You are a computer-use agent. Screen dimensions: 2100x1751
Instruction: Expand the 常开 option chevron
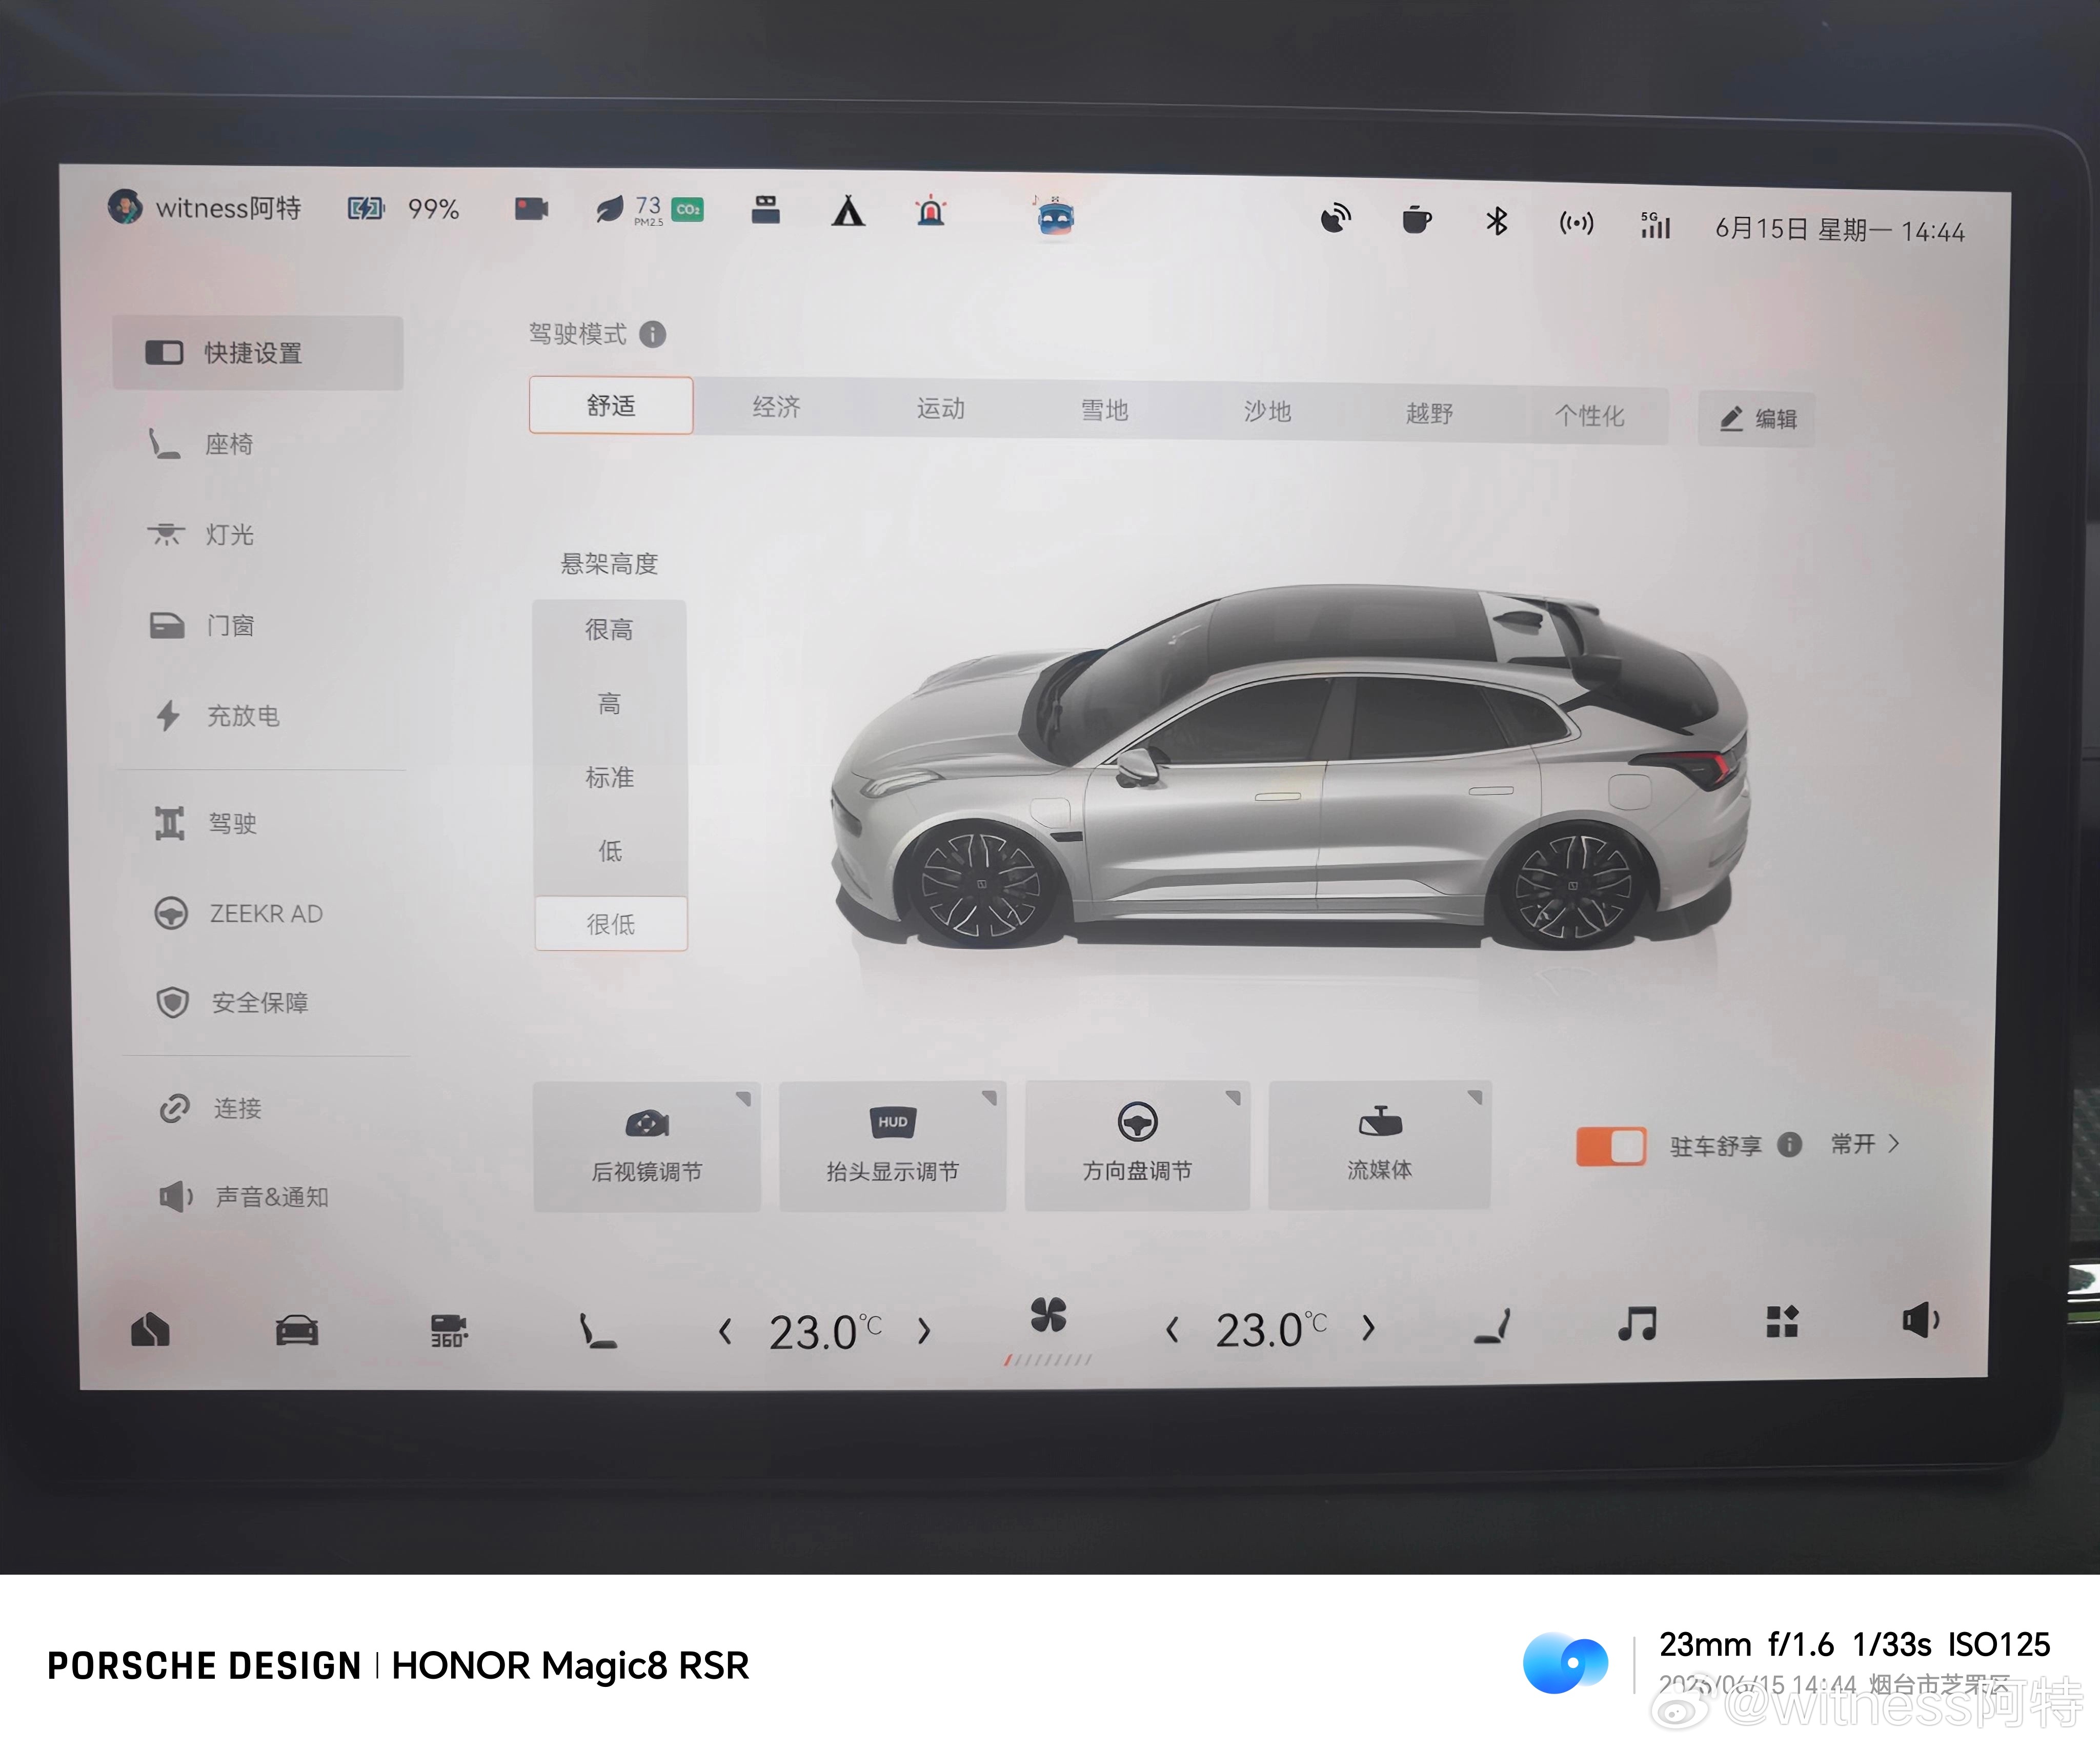tap(1893, 1144)
